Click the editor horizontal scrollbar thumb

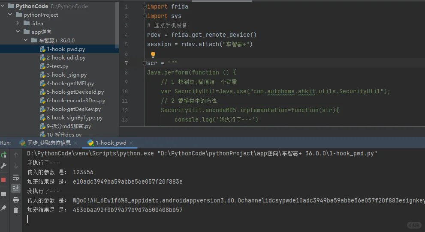click(222, 1)
